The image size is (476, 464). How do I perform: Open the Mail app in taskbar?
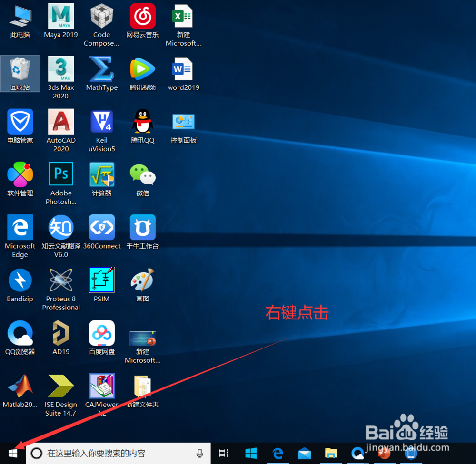(304, 454)
